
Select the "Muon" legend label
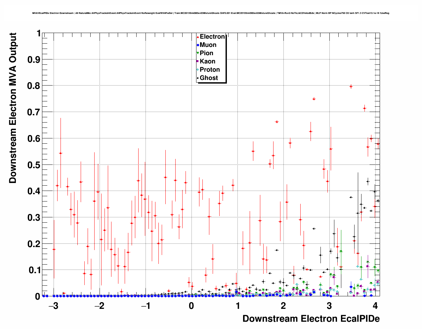pyautogui.click(x=208, y=45)
